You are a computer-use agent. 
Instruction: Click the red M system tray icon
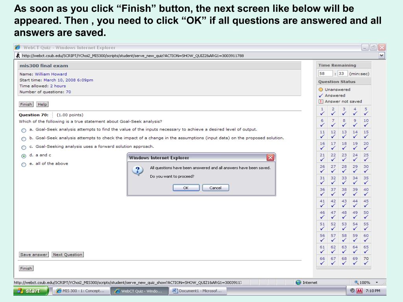coord(359,291)
